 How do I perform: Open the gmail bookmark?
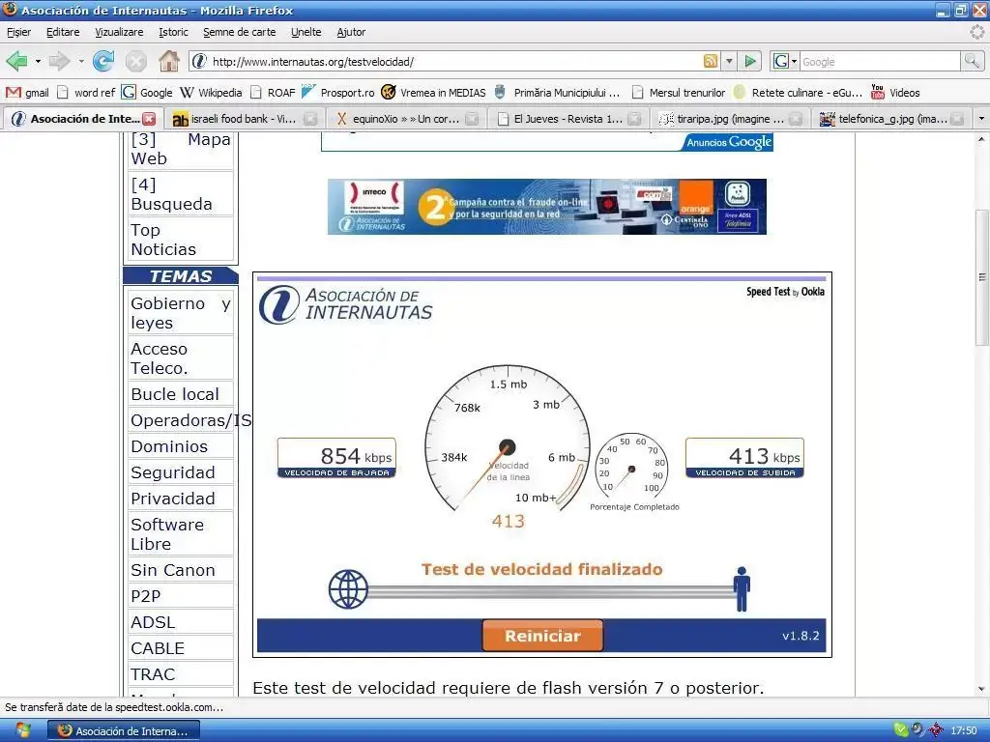click(x=27, y=93)
